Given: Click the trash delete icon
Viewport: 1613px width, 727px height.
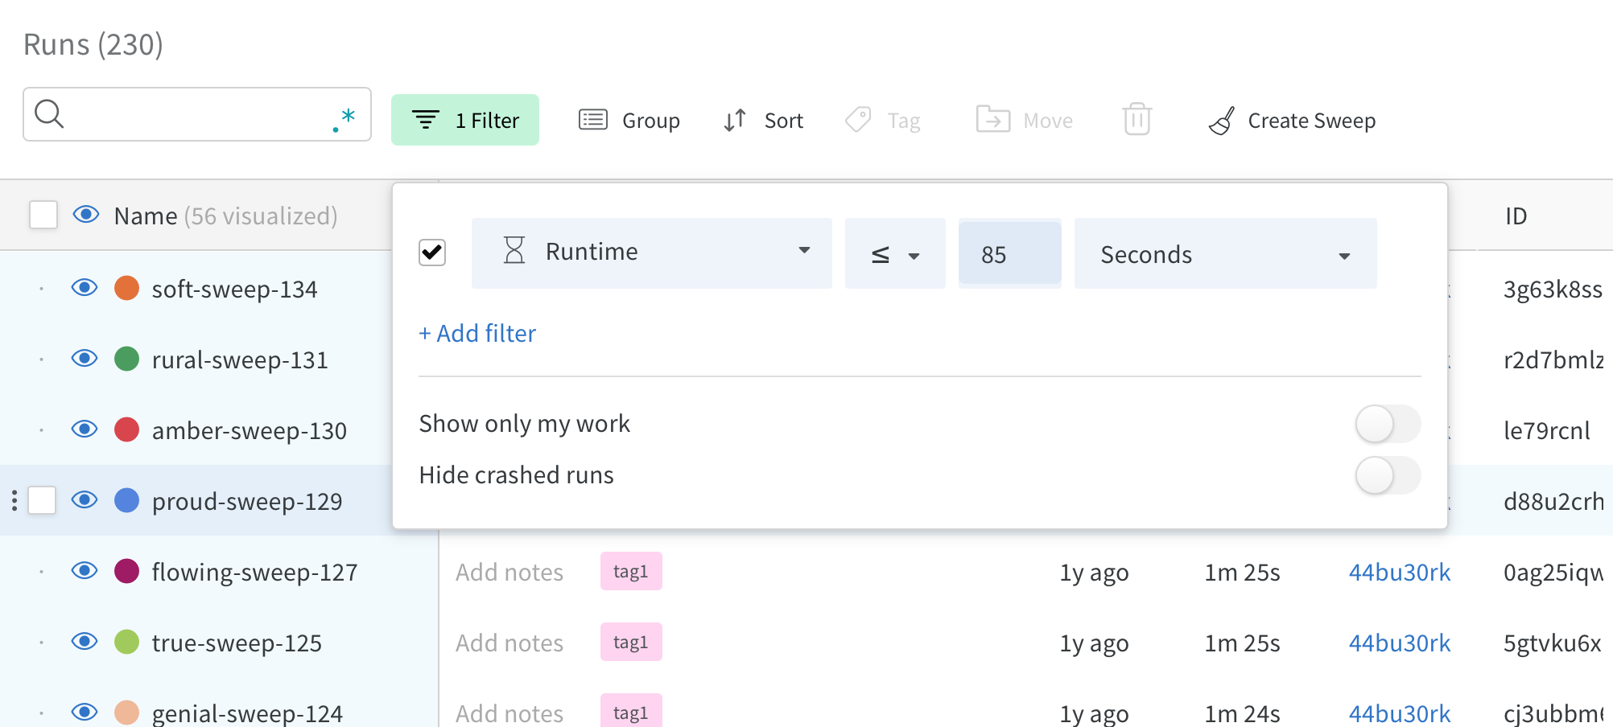Looking at the screenshot, I should click(x=1137, y=121).
